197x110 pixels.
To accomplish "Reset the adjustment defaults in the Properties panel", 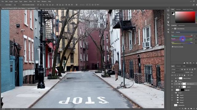I will point(191,63).
